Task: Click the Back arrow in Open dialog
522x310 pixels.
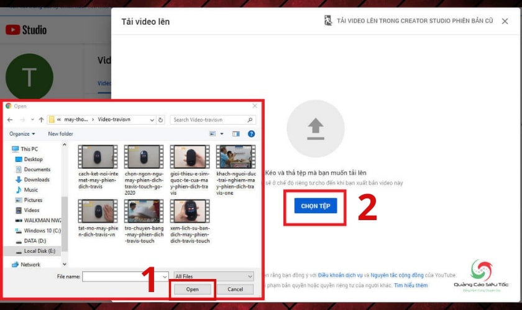Action: pyautogui.click(x=10, y=120)
